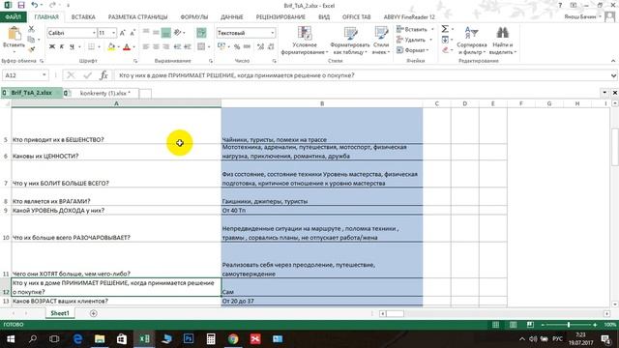Select cell containing Гаишники, джиперы, туристы
Image resolution: width=619 pixels, height=348 pixels.
322,197
